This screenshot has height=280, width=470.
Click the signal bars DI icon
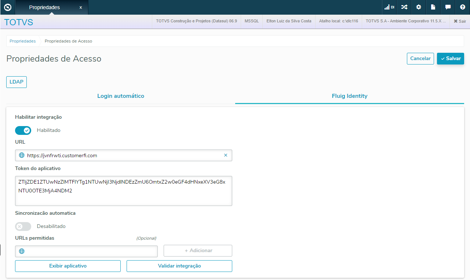[389, 7]
